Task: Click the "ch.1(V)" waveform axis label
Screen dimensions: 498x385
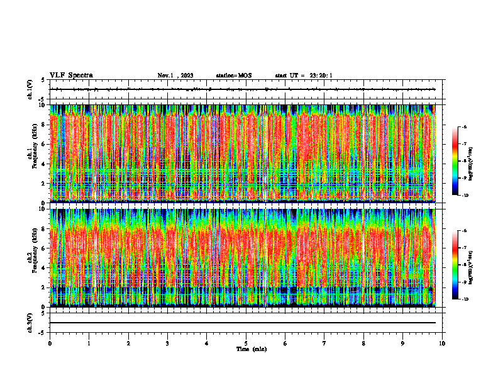Action: 30,89
